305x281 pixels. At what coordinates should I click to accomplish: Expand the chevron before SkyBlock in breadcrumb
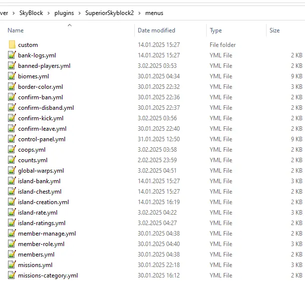point(13,13)
